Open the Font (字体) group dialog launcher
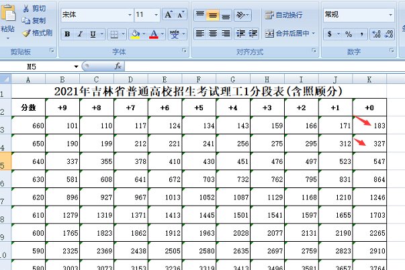Image resolution: width=405 pixels, height=270 pixels. tap(184, 50)
